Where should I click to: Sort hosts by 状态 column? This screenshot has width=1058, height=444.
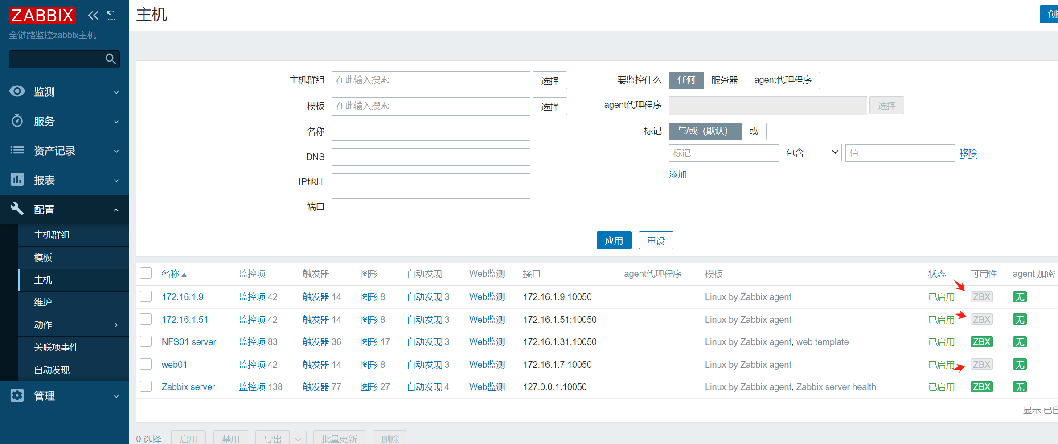coord(937,274)
